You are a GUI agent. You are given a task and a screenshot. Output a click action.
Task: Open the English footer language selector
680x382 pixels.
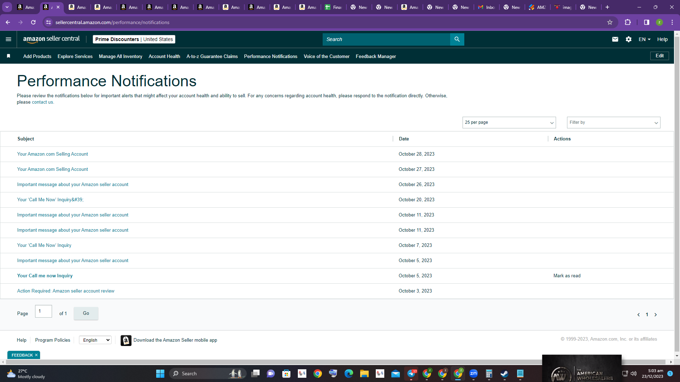coord(95,340)
